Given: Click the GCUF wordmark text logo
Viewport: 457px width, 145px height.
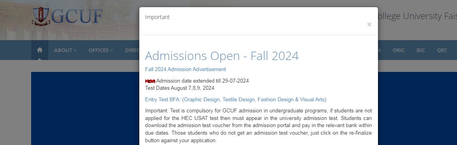Looking at the screenshot, I should coord(77,16).
